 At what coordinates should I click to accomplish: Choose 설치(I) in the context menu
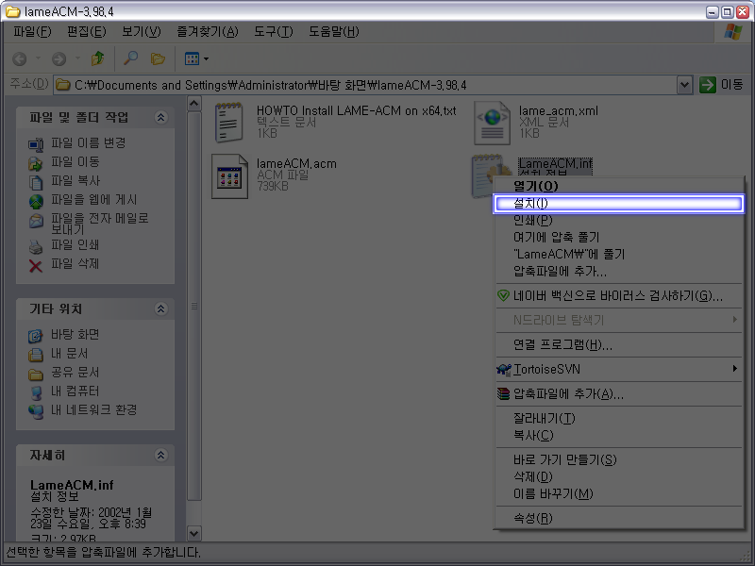619,204
